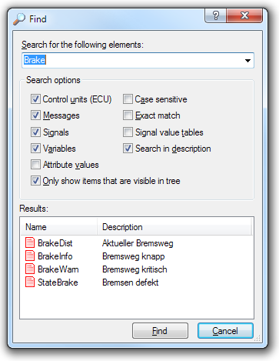Toggle the Signal value tables checkbox
Screen dimensions: 279x361
pyautogui.click(x=128, y=132)
